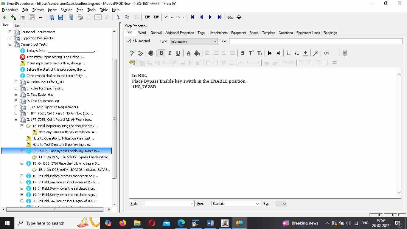407x229 pixels.
Task: Select 15. On DCS, S767 tree step
Action: 66,163
